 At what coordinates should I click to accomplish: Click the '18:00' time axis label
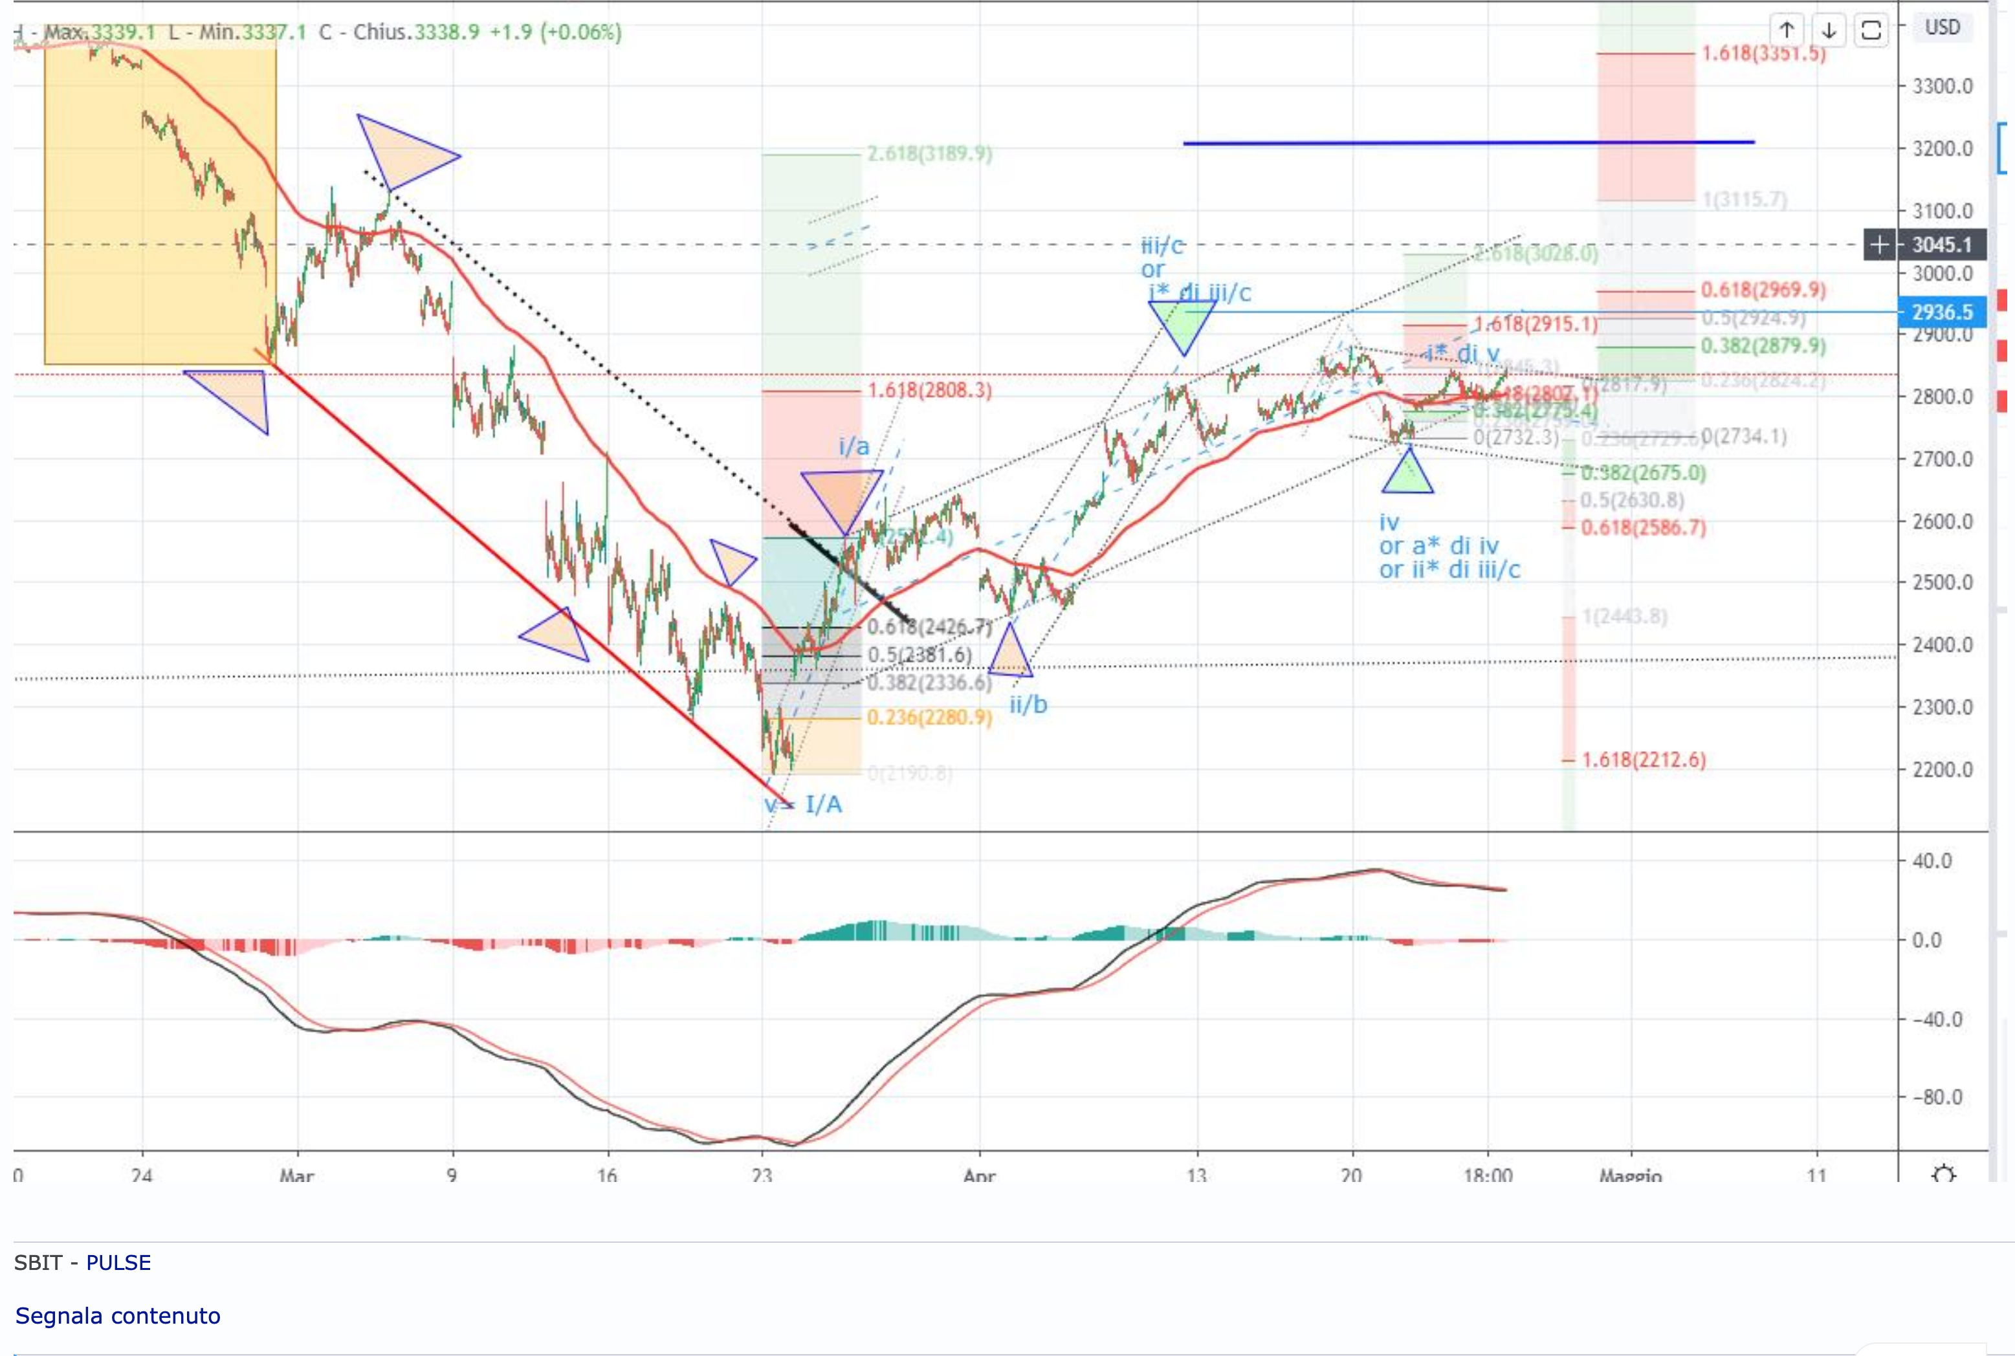[x=1488, y=1176]
